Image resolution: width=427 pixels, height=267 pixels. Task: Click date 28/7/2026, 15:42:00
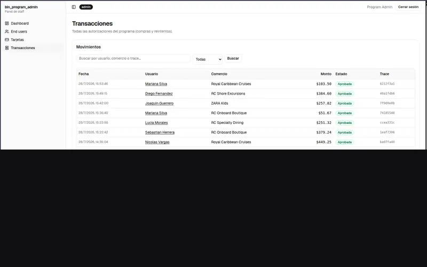(93, 103)
